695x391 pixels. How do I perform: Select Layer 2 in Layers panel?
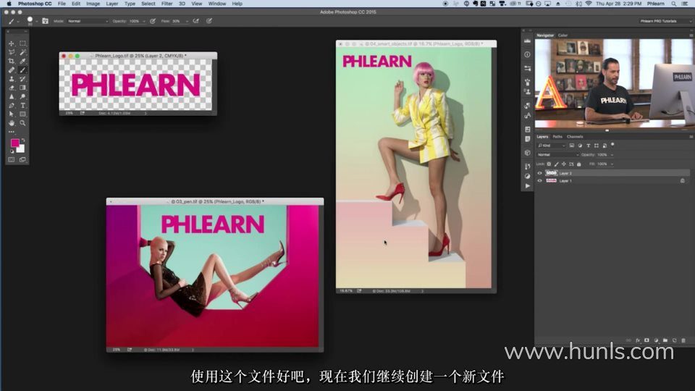pyautogui.click(x=612, y=173)
